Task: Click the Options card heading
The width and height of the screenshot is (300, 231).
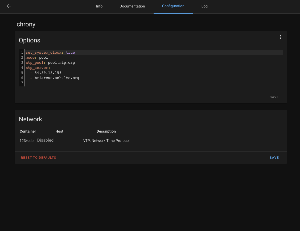Action: (30, 40)
